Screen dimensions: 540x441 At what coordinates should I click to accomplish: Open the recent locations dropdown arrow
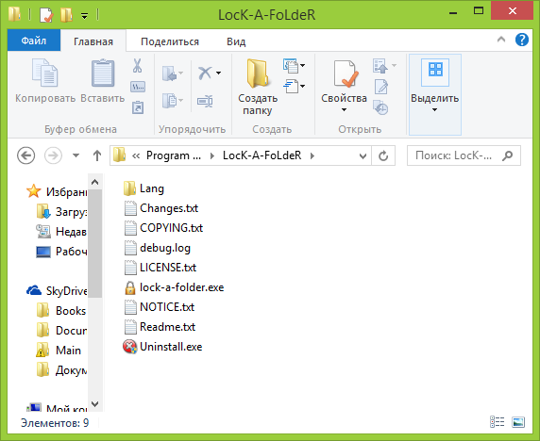click(x=76, y=155)
